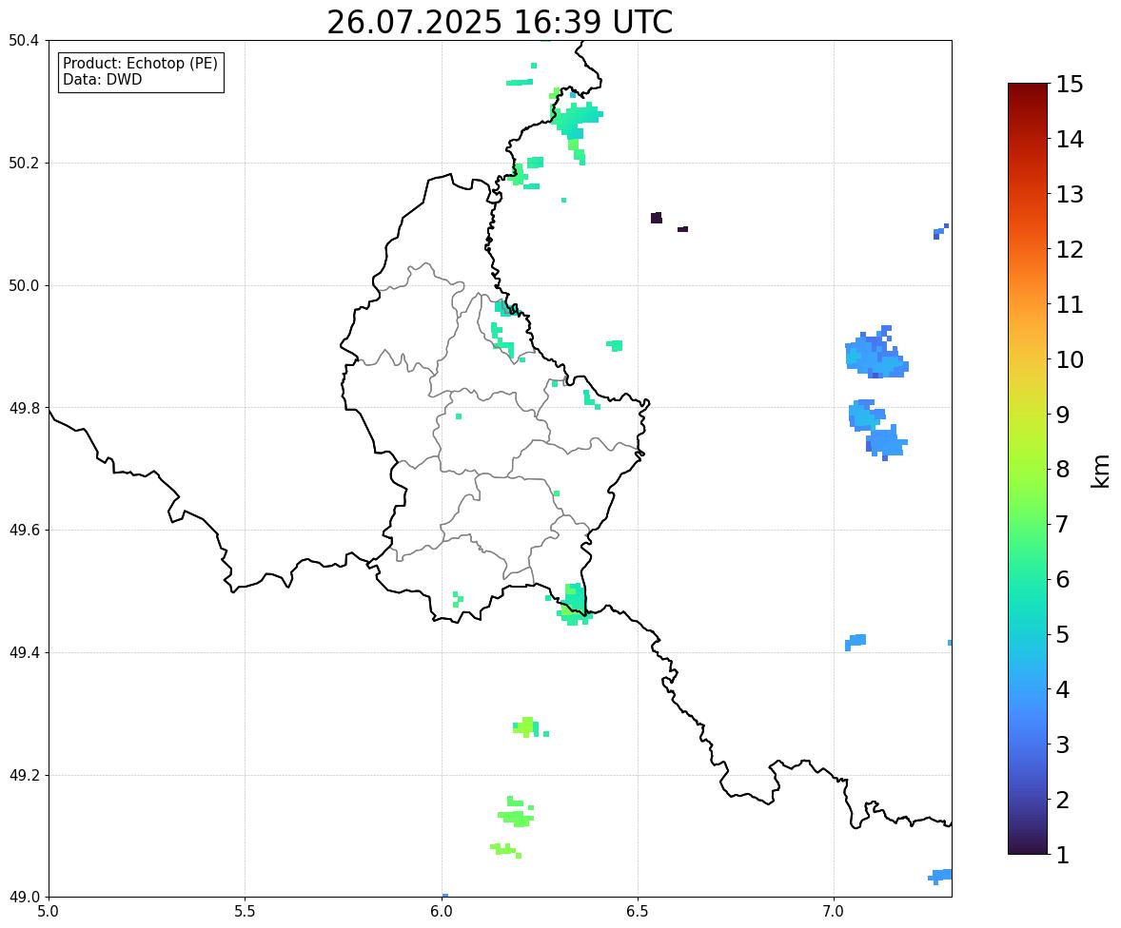Click the "Product: Echotop (PE)" legend line
Screen dimensions: 1121x928
tap(140, 64)
